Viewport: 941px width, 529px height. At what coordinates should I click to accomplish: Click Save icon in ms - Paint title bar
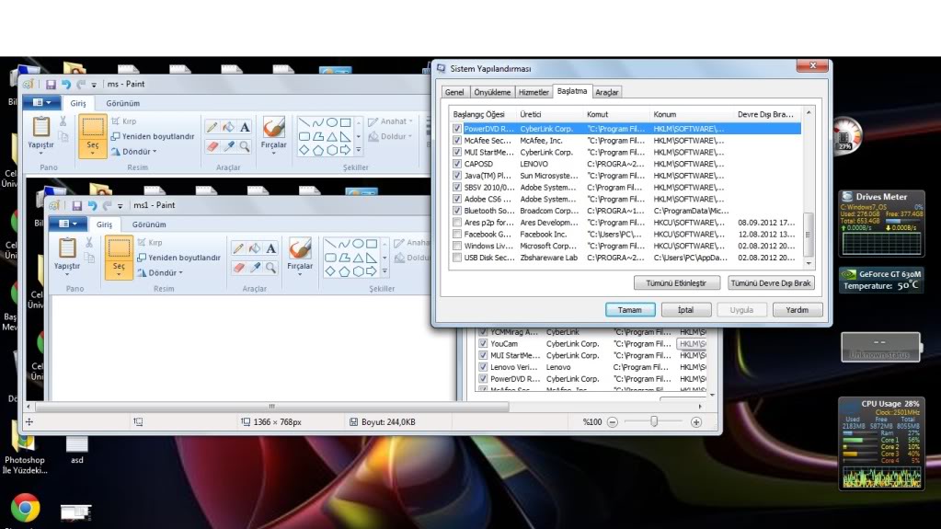coord(51,85)
